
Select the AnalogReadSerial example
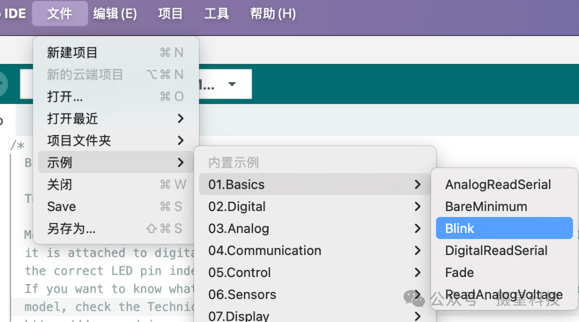coord(498,185)
